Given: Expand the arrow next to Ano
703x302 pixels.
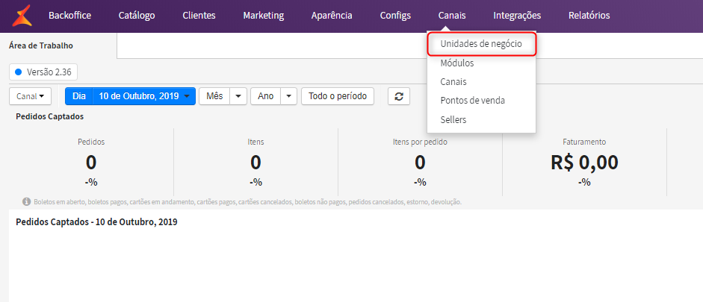Looking at the screenshot, I should (288, 96).
